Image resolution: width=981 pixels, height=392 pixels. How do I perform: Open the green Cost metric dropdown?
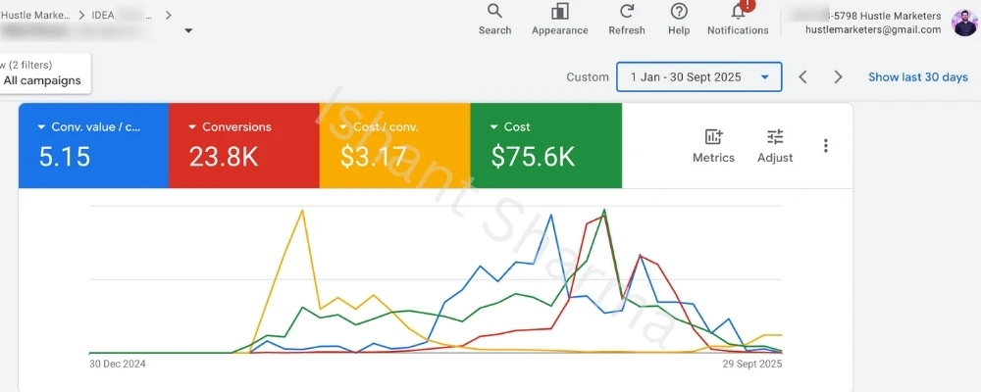click(493, 127)
